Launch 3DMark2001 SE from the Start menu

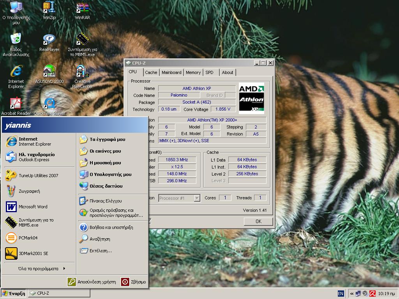pyautogui.click(x=39, y=253)
